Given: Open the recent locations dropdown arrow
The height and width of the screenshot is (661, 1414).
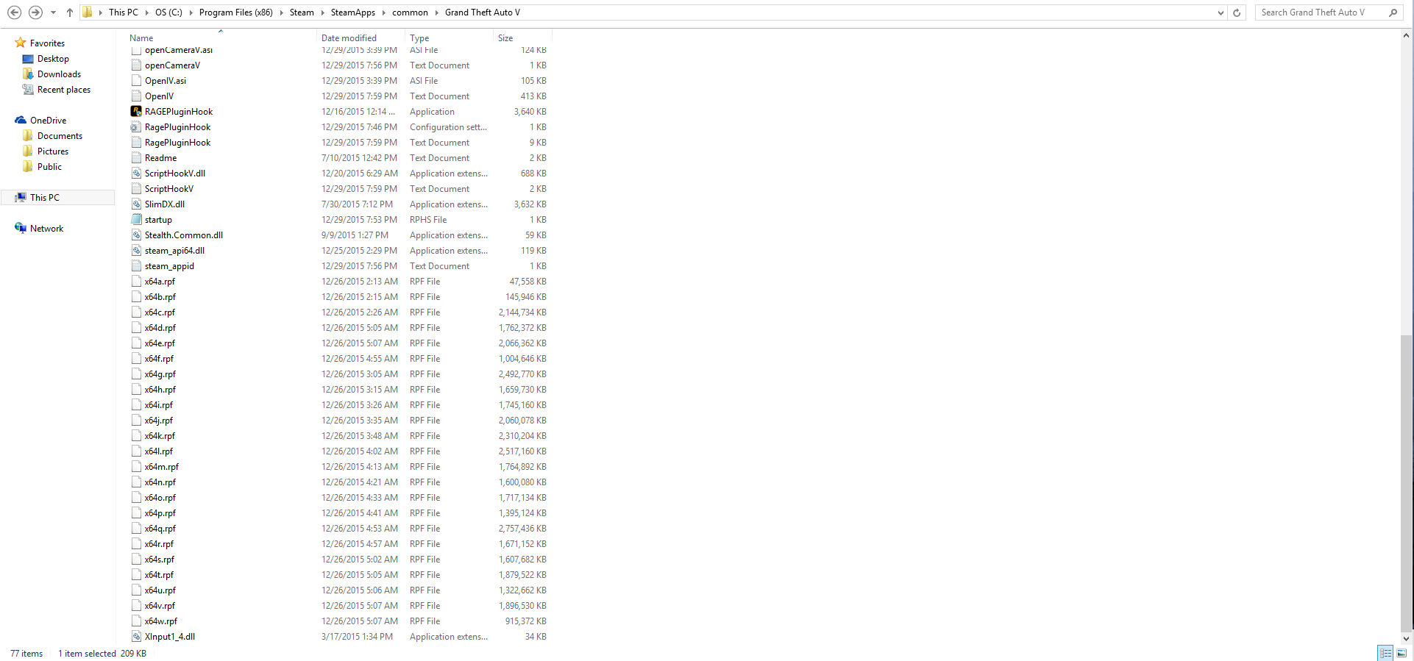Looking at the screenshot, I should point(53,12).
